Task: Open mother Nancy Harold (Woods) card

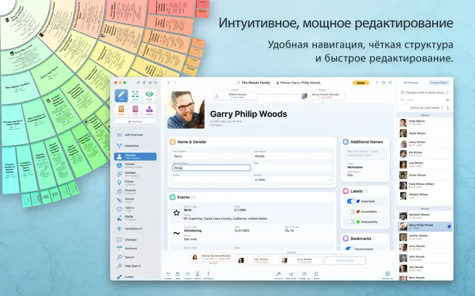Action: [x=322, y=96]
